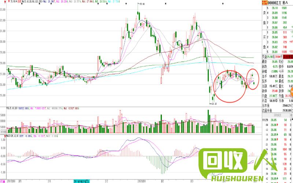Select the 日线 period label
The width and height of the screenshot is (293, 183).
pos(19,1)
